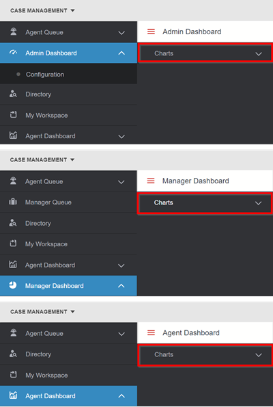Click the hamburger icon beside Agent Dashboard title
The width and height of the screenshot is (273, 407).
[x=151, y=332]
